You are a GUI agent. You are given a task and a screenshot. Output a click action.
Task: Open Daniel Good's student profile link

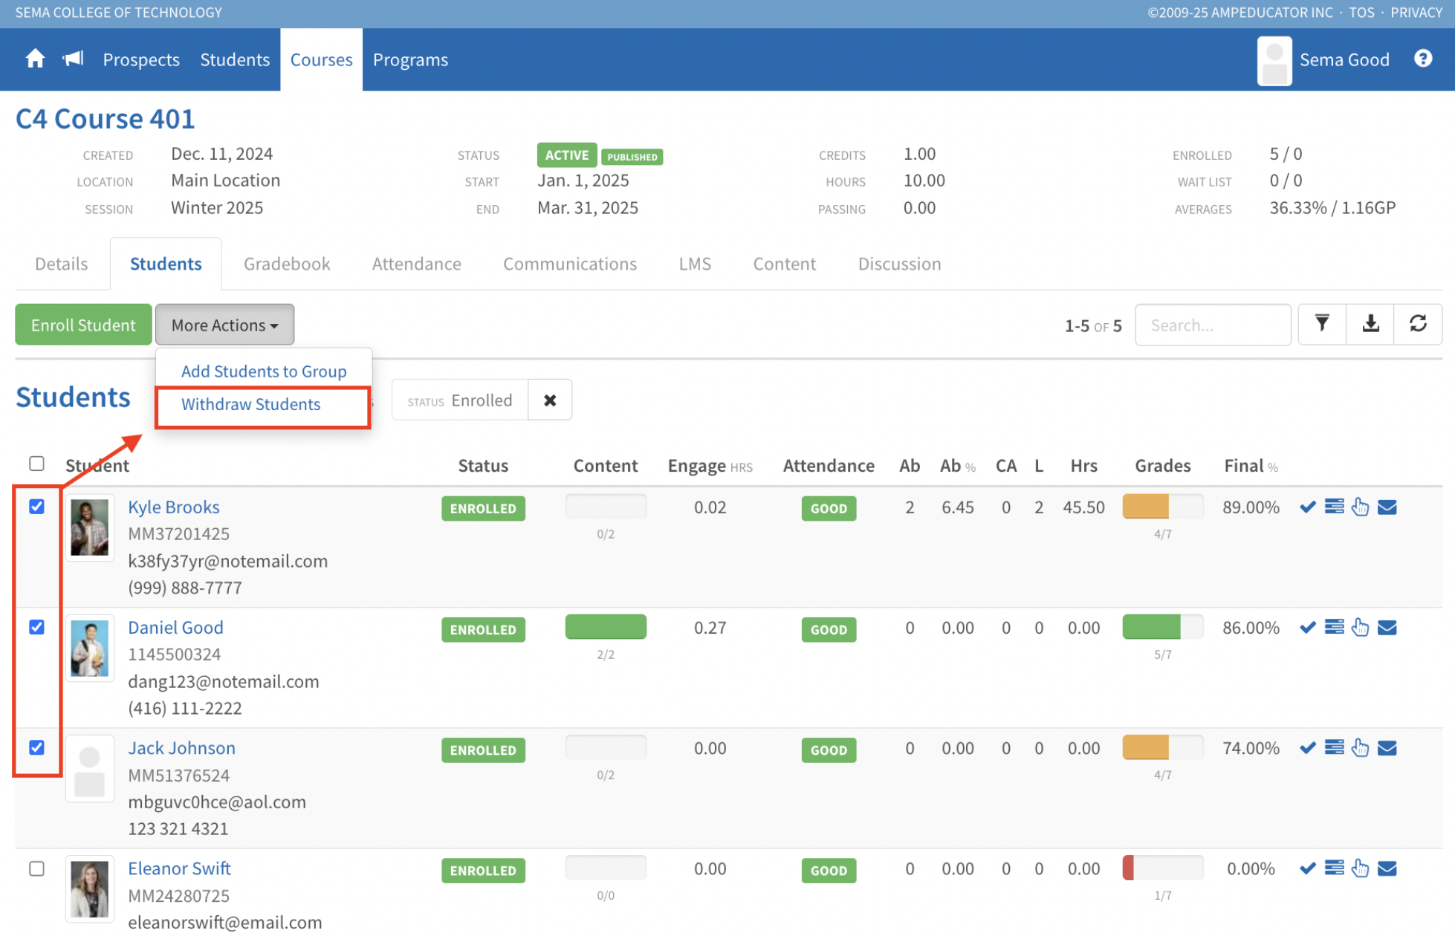(x=175, y=628)
